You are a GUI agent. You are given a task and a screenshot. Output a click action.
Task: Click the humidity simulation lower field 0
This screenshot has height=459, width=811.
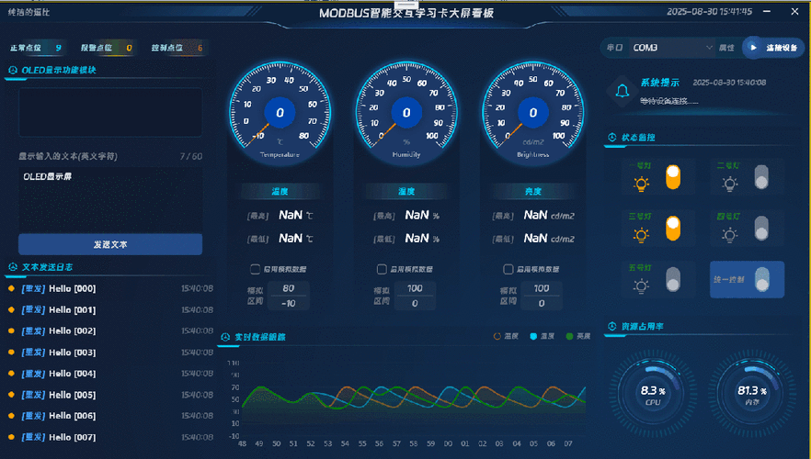[x=415, y=303]
